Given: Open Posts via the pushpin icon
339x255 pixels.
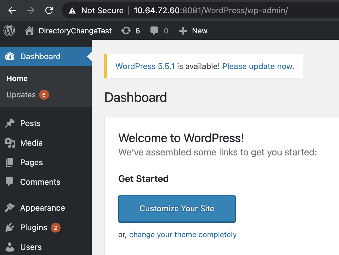Looking at the screenshot, I should point(10,123).
